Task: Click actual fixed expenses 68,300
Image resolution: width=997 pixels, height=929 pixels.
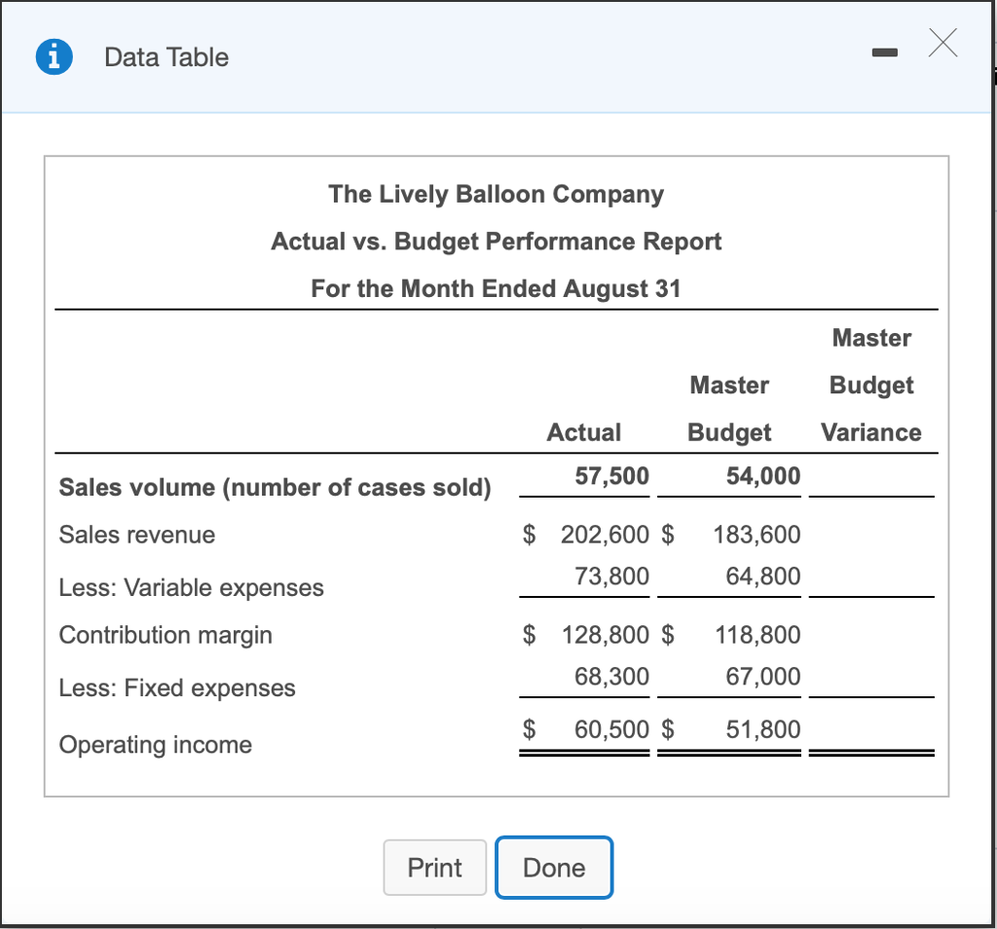Action: pyautogui.click(x=611, y=677)
